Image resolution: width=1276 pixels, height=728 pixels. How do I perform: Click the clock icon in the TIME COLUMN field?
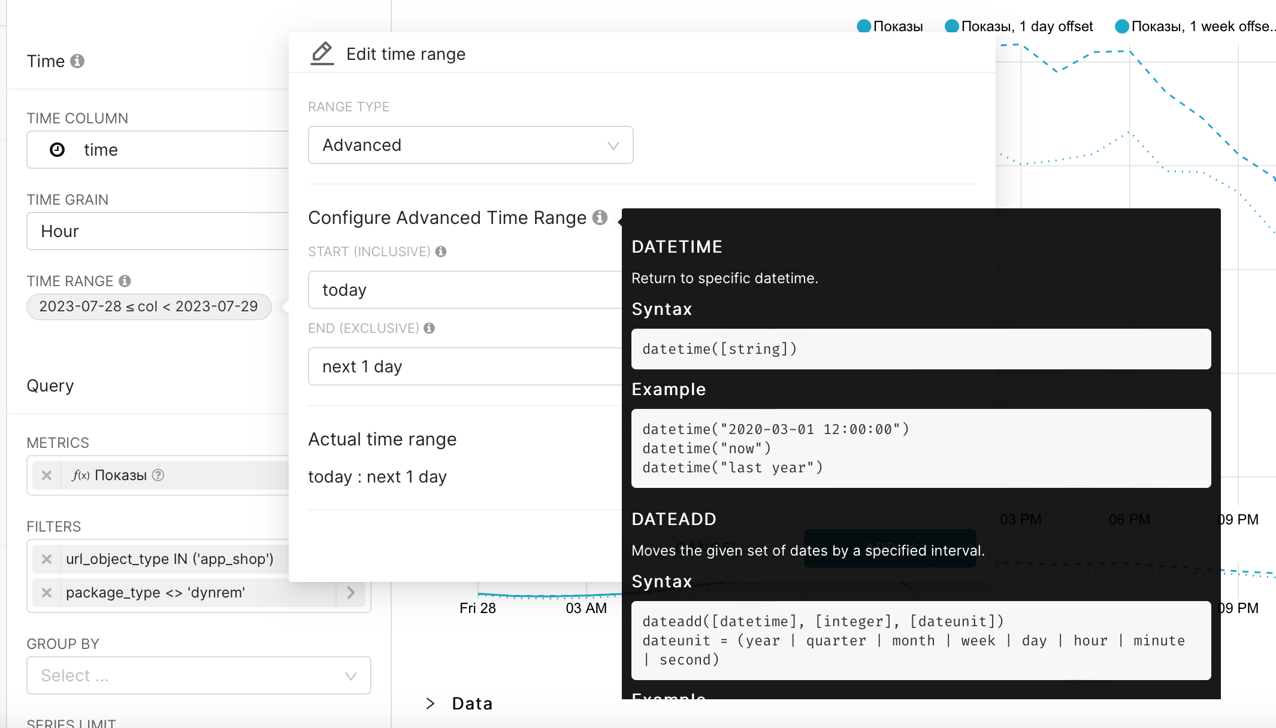(57, 150)
